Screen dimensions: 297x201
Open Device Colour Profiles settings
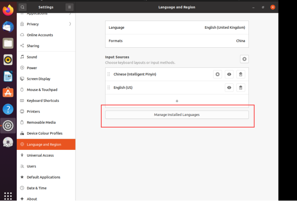pos(46,133)
